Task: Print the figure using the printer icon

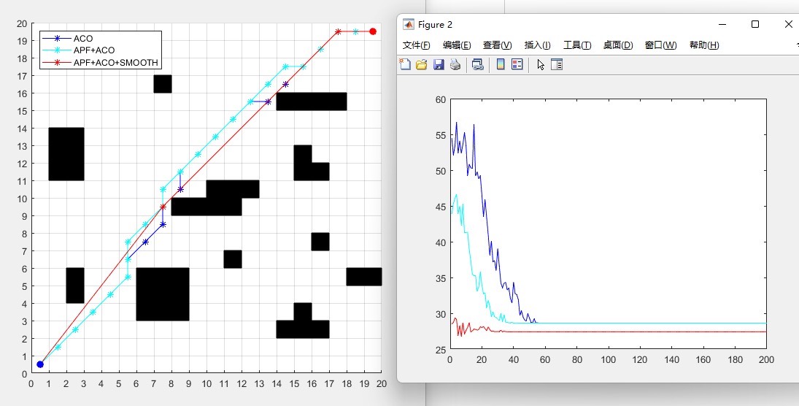Action: (455, 64)
